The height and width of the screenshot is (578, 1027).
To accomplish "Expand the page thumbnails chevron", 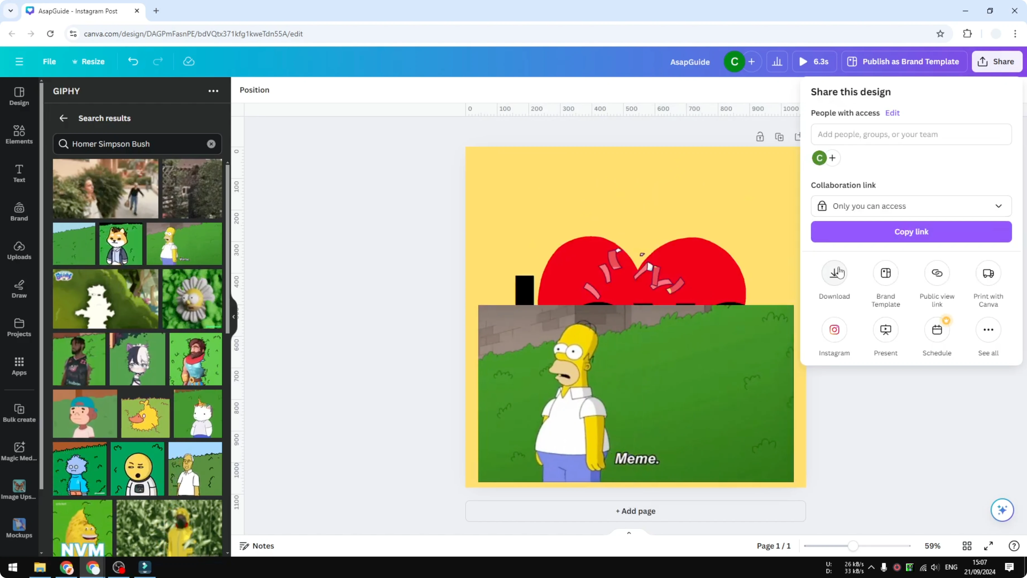I will (x=629, y=533).
